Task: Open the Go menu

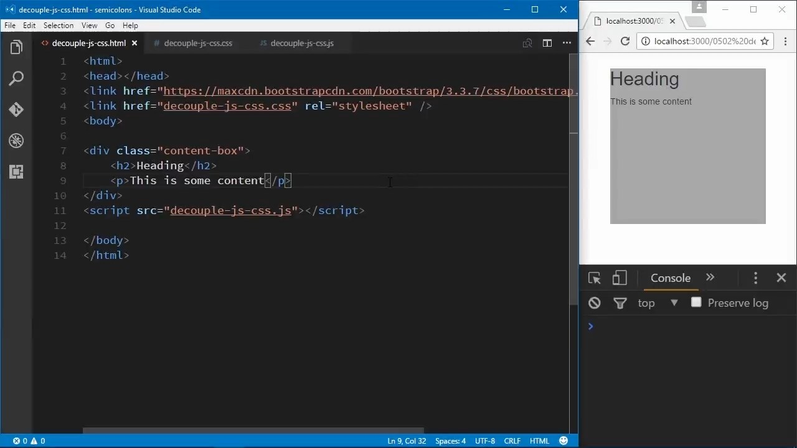Action: tap(110, 26)
